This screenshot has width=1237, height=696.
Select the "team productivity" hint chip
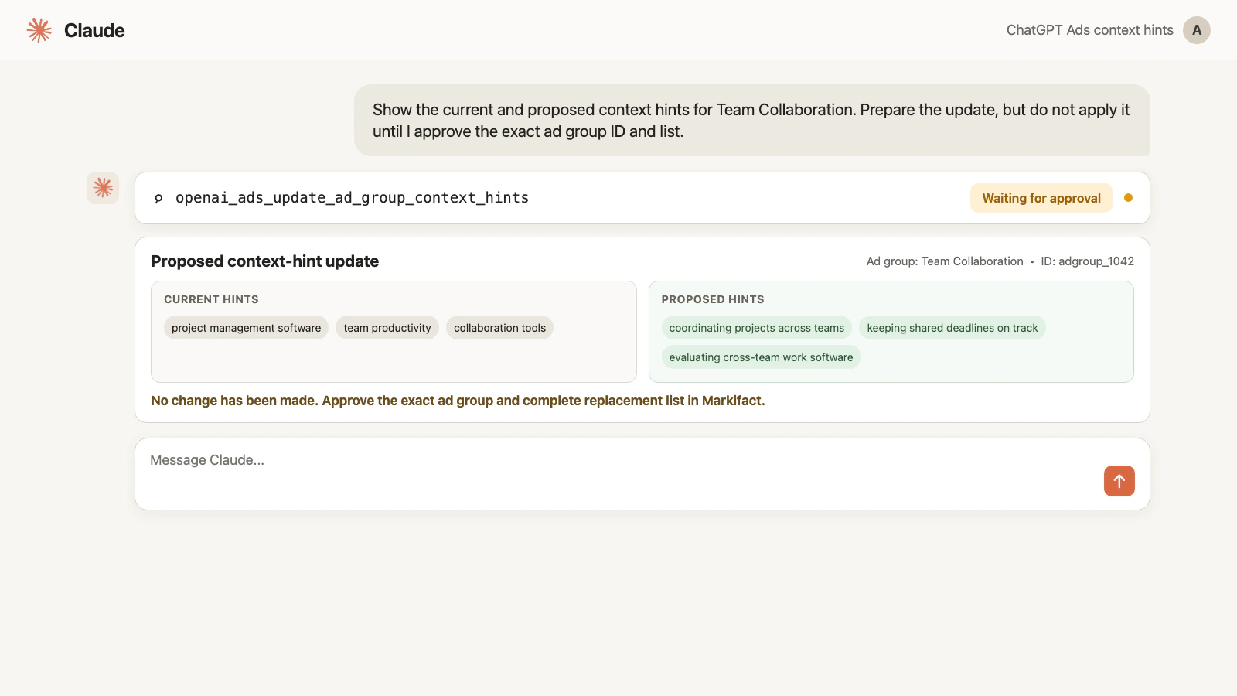pos(387,328)
